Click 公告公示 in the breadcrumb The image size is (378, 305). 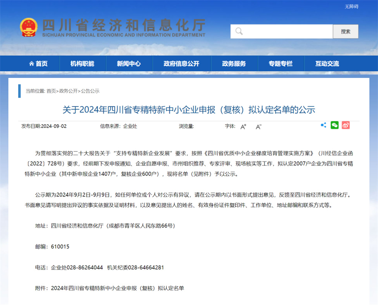[90, 91]
